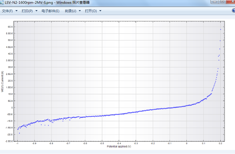
Task: Click the 电子邮件(E) button
Action: [50, 11]
